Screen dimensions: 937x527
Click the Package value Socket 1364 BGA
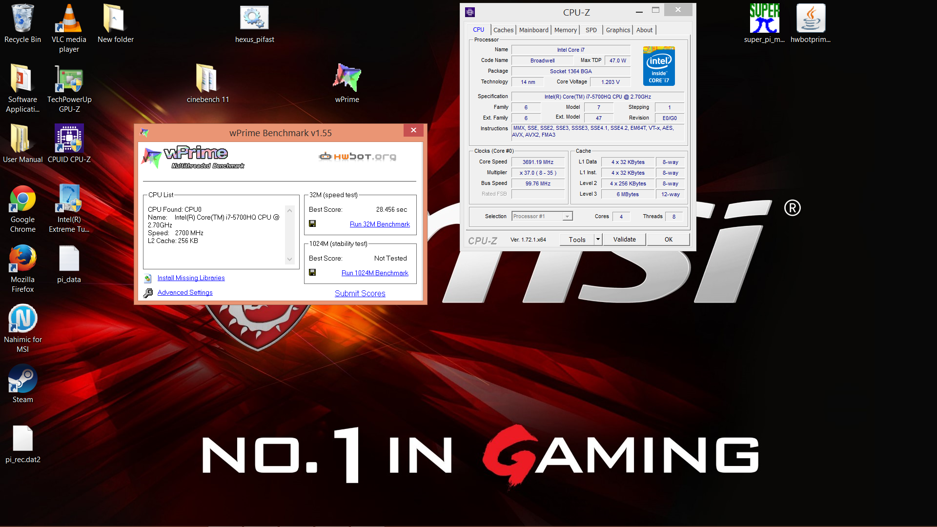(570, 71)
